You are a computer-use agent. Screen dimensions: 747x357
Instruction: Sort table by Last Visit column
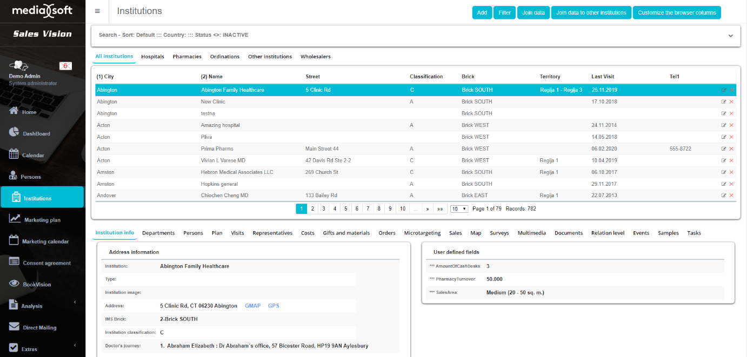[602, 77]
